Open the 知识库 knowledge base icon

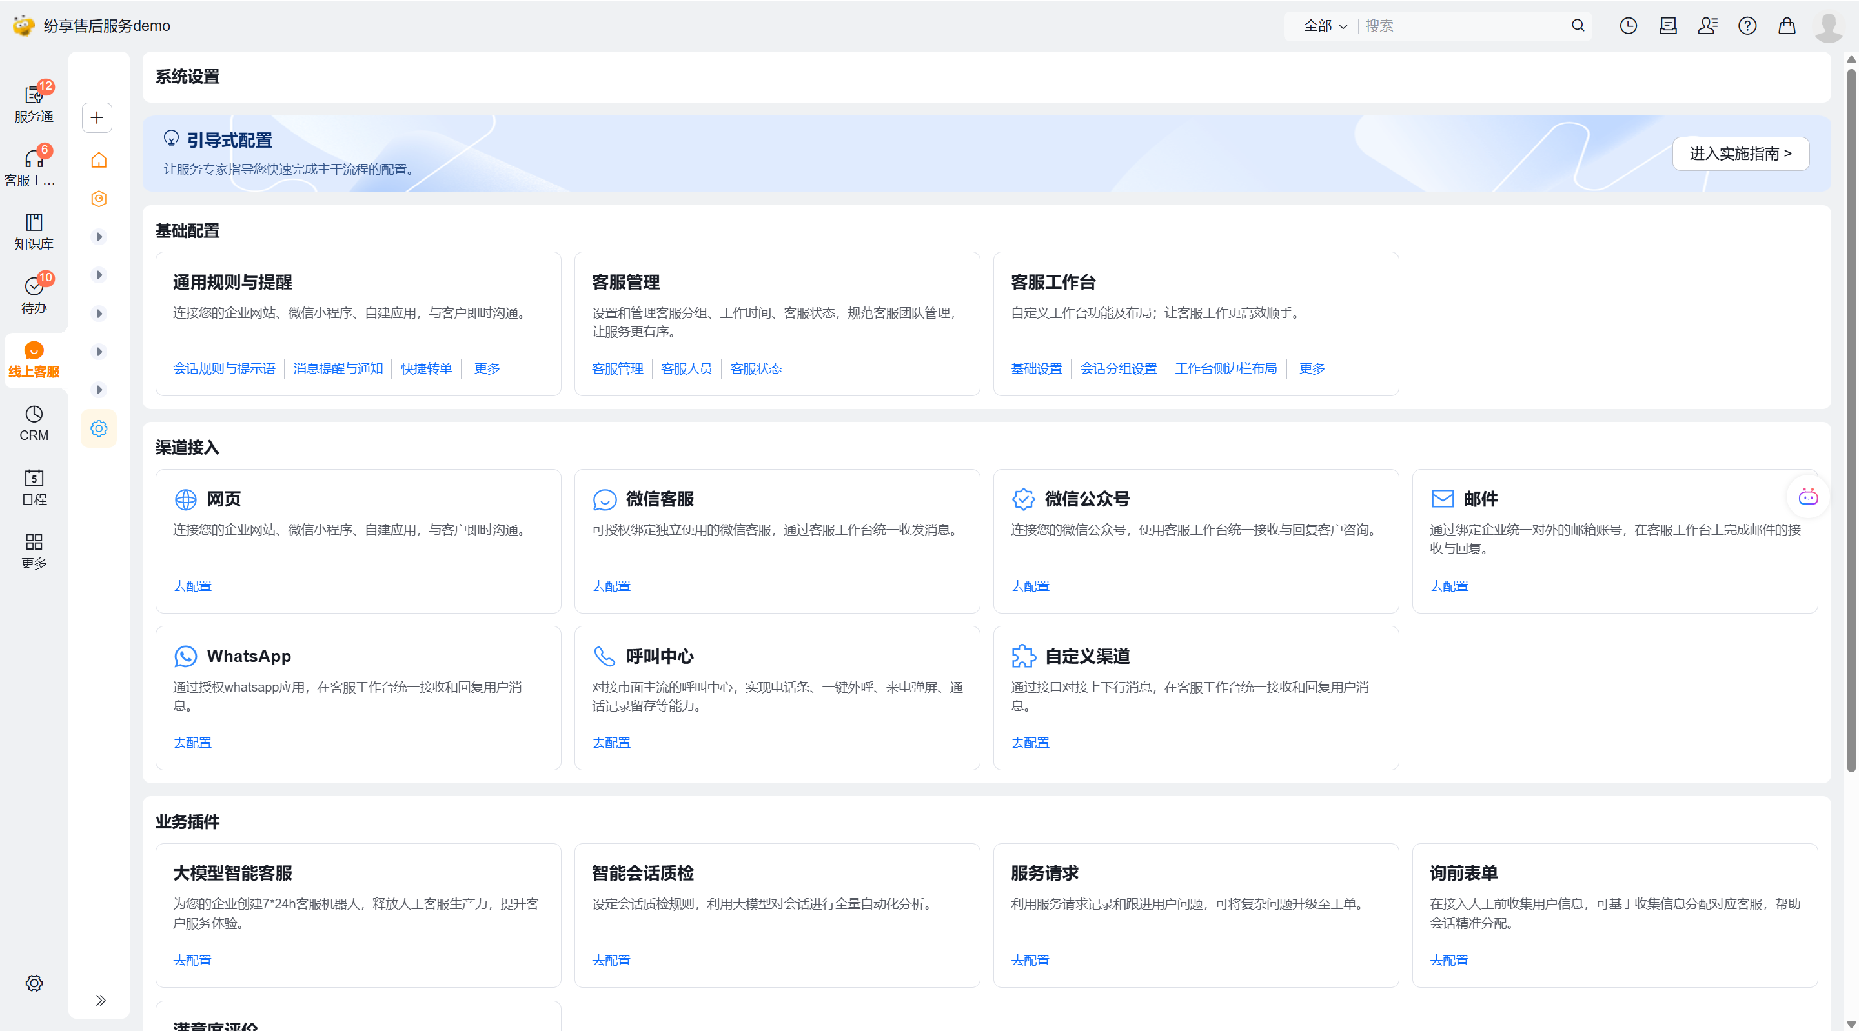pos(33,231)
